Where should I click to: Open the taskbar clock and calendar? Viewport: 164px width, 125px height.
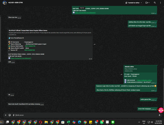[x=158, y=122]
